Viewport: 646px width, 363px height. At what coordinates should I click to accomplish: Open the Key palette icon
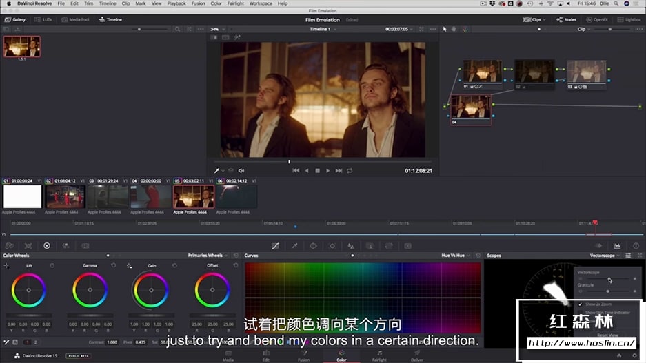(x=370, y=246)
